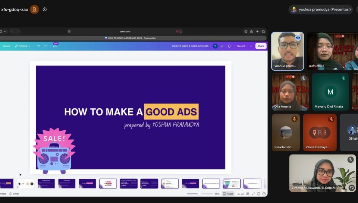This screenshot has height=203, width=358.
Task: Click the cloud save icon with the New badge
Action: pyautogui.click(x=55, y=46)
